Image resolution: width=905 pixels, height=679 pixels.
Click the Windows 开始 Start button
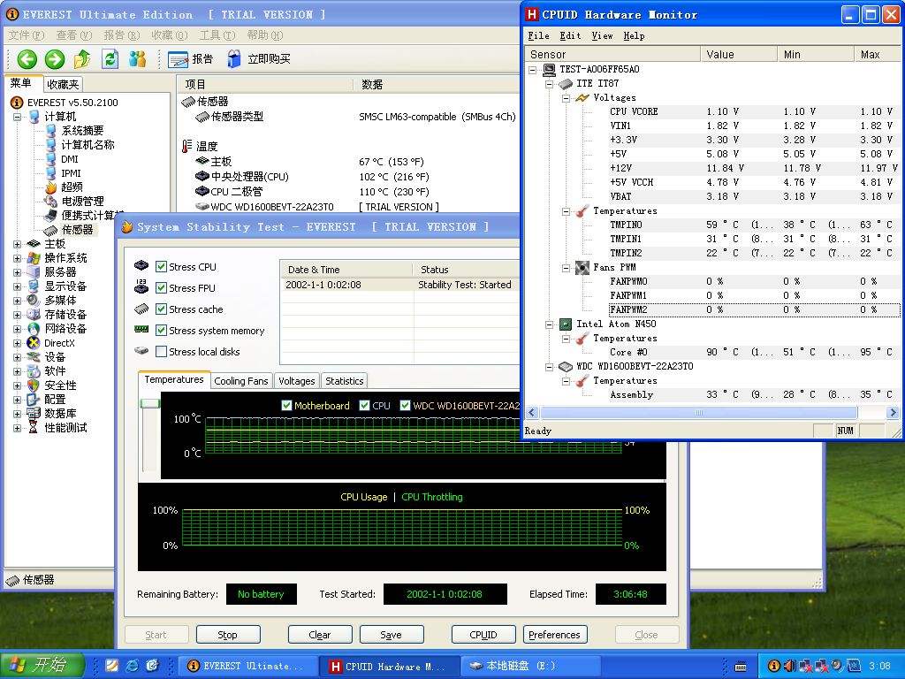point(42,665)
